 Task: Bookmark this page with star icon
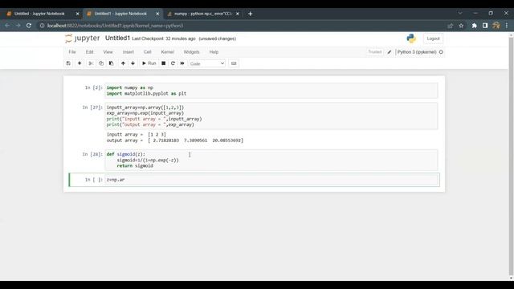[461, 26]
